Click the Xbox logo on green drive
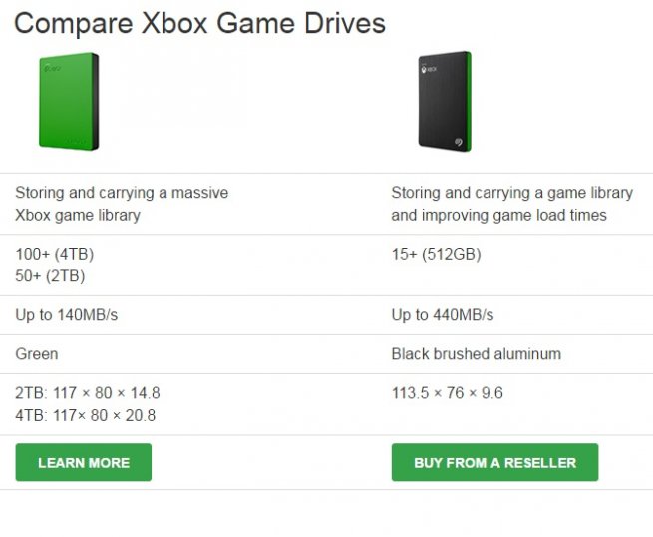Viewport: 653px width, 537px height. (x=53, y=68)
